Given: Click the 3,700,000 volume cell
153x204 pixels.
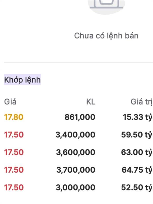Looking at the screenshot, I should (x=76, y=170).
